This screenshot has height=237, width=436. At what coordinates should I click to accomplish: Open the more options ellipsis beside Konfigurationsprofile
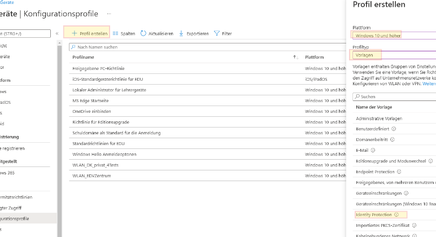click(108, 13)
